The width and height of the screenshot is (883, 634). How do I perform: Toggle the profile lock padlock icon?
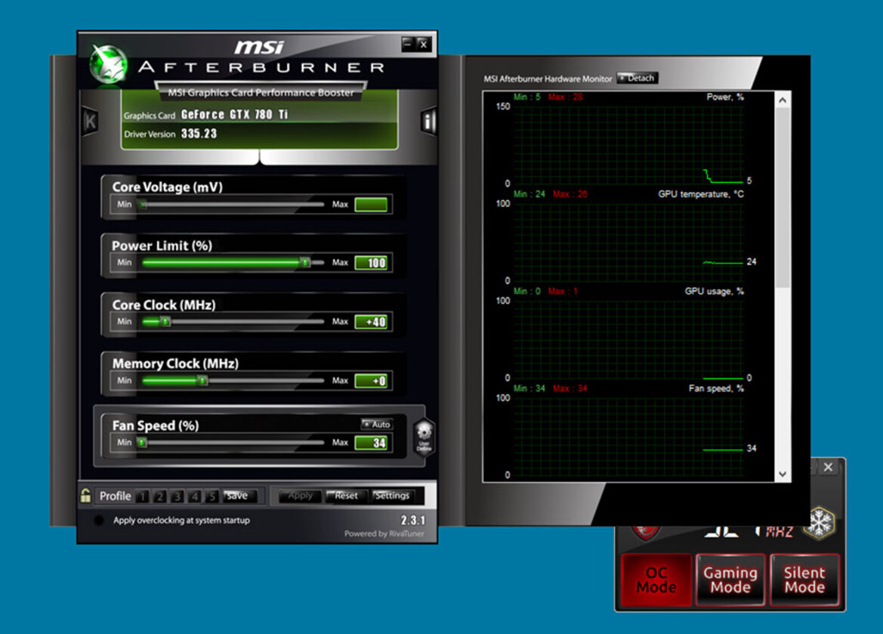85,496
